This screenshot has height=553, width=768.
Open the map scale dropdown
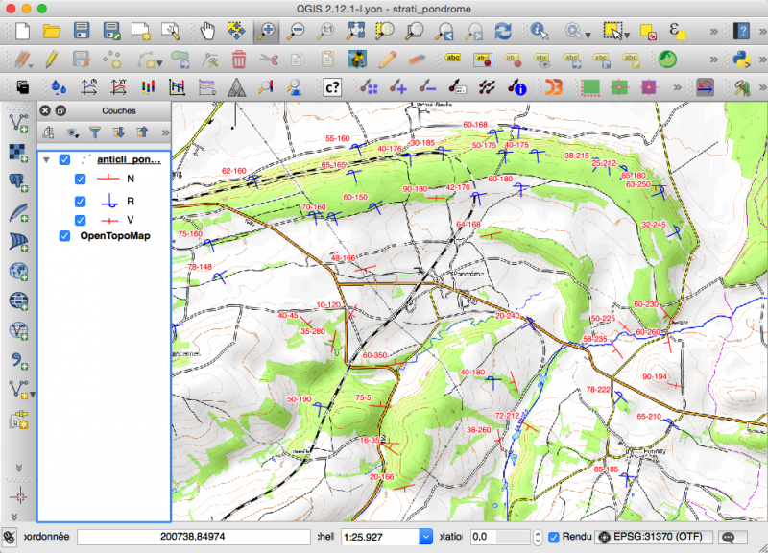click(425, 537)
